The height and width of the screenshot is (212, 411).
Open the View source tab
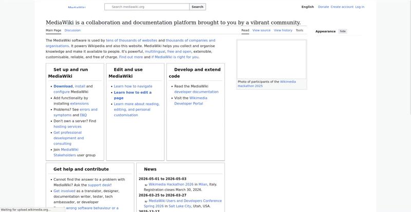pos(261,30)
